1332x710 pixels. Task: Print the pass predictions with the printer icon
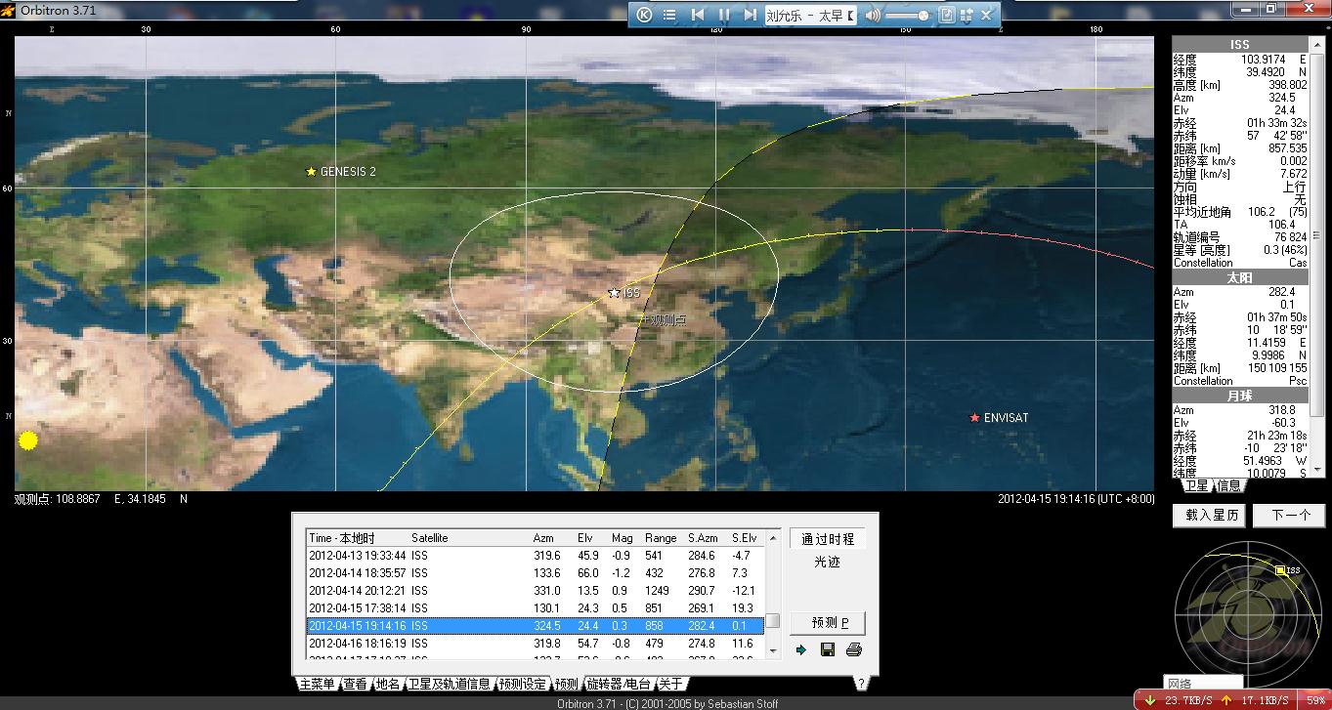tap(853, 649)
